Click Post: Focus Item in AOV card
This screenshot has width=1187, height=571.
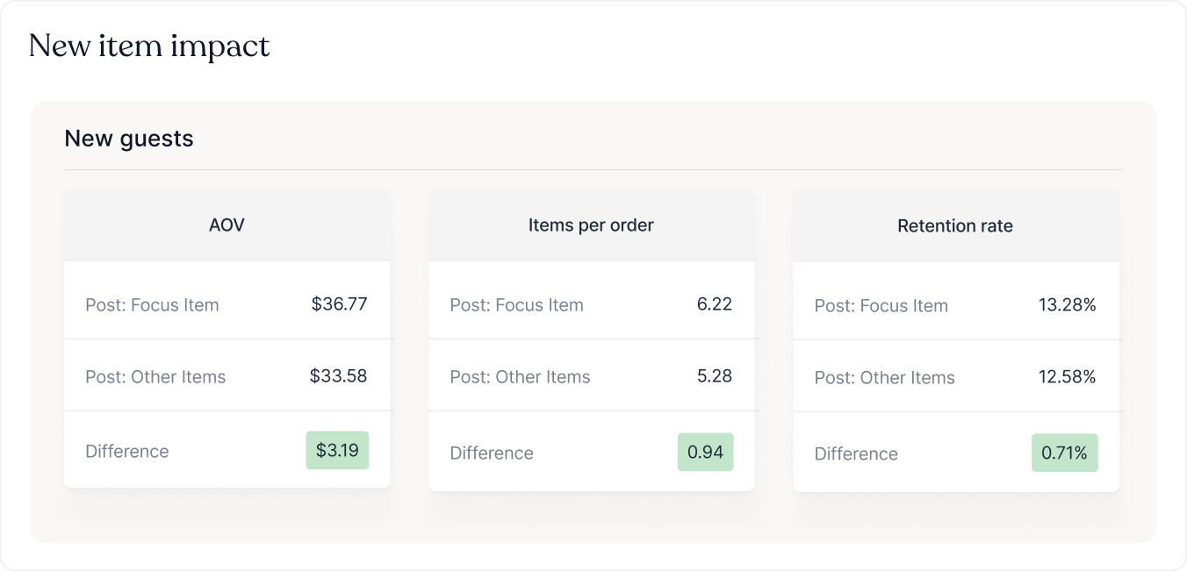point(152,305)
